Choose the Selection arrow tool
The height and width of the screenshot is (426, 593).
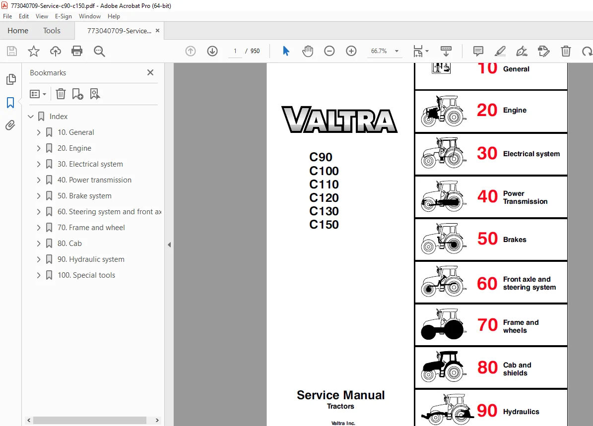coord(286,51)
